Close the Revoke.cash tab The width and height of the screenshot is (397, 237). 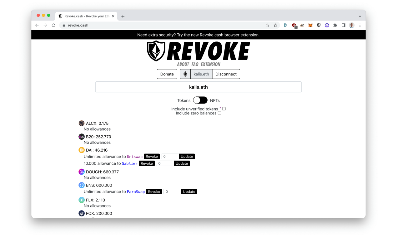pos(113,16)
